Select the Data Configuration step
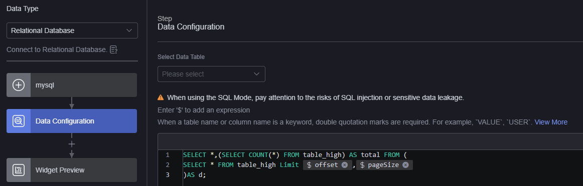Viewport: 583px width, 186px height. pos(72,121)
